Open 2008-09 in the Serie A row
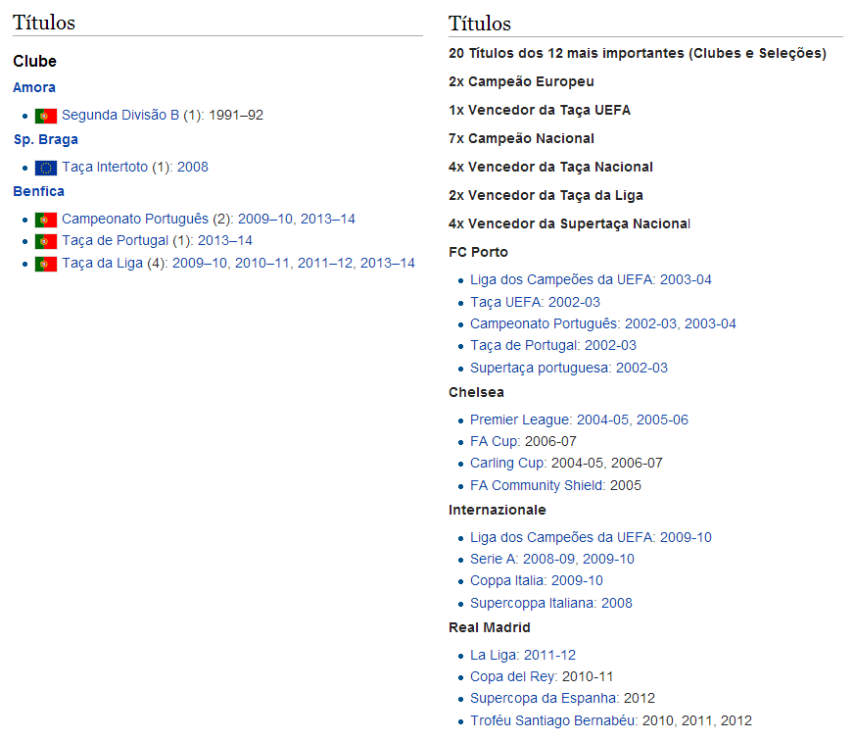Viewport: 855px width, 741px height. (x=549, y=560)
